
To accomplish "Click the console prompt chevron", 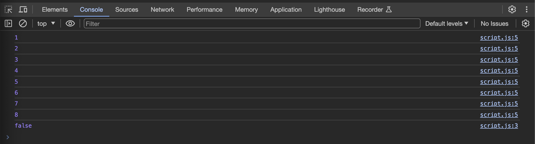I will [x=8, y=137].
